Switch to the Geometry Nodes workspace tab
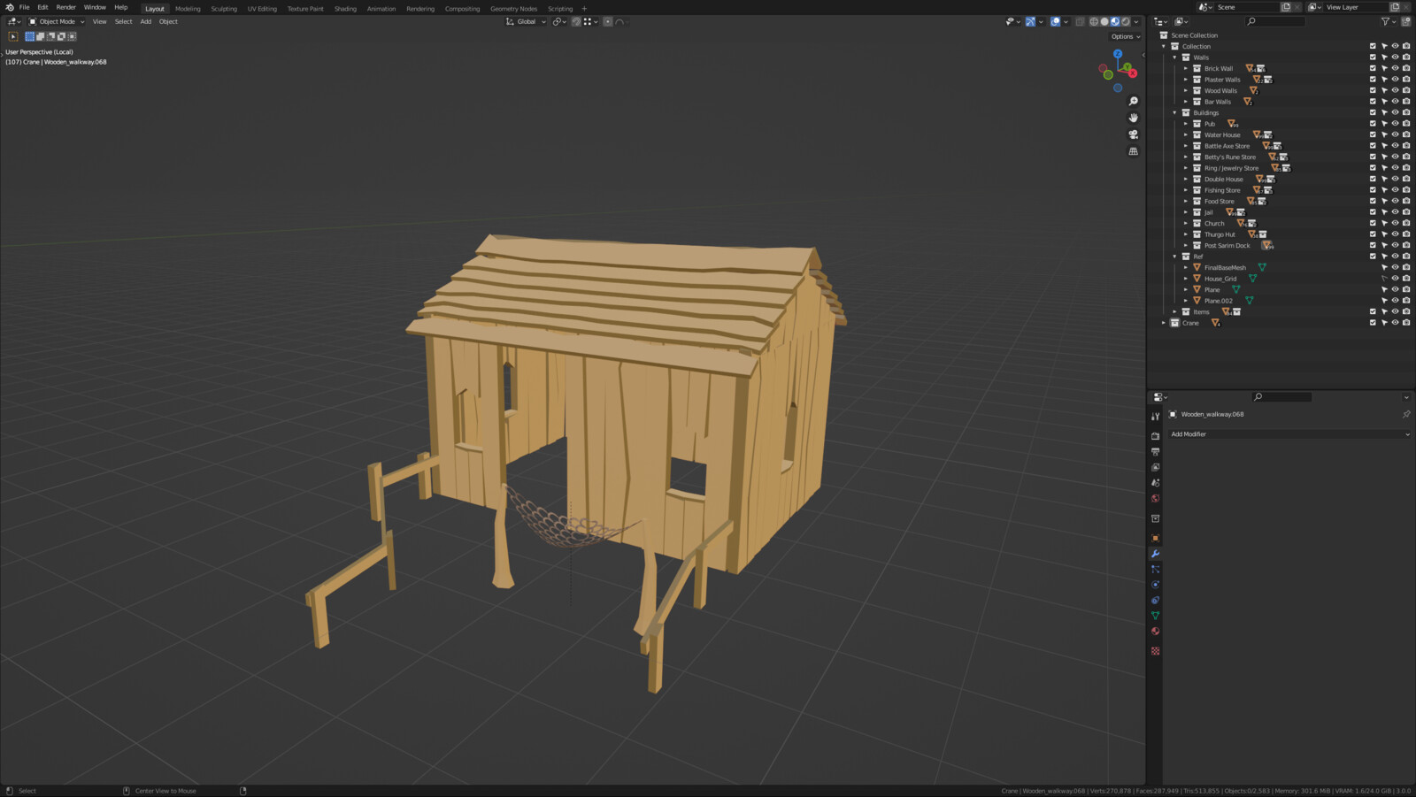This screenshot has width=1416, height=797. 514,9
